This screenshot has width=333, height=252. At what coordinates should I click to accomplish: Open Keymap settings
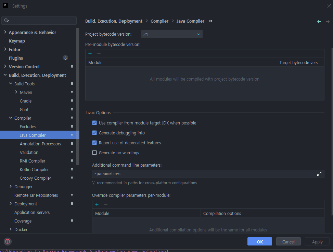(17, 41)
